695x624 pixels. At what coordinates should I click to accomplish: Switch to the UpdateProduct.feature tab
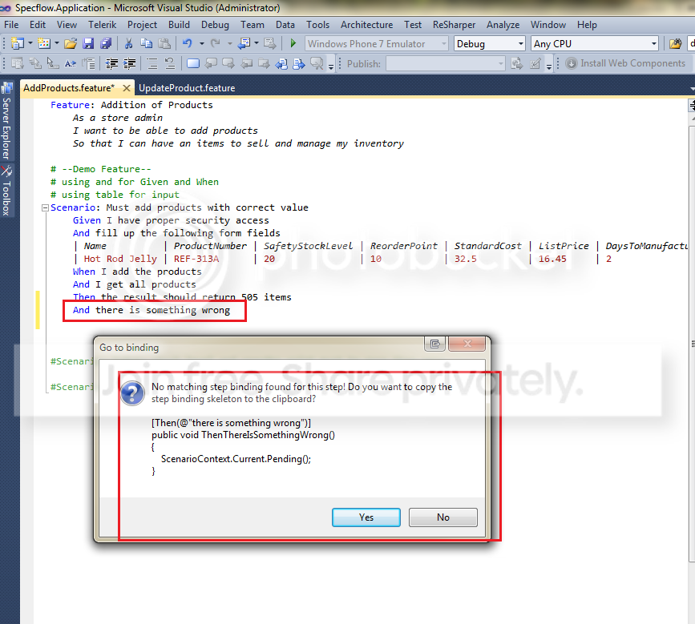point(187,87)
